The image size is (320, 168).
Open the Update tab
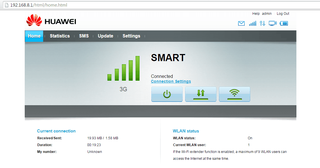105,36
